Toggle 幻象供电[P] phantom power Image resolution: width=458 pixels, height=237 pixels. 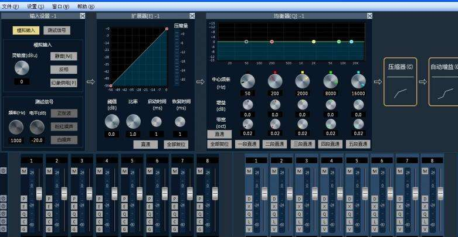coord(64,83)
